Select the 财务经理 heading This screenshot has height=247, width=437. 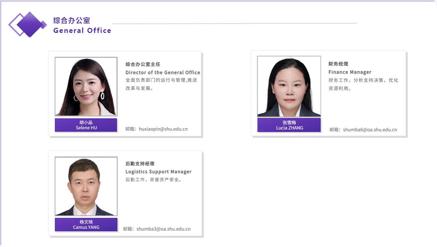click(x=338, y=64)
